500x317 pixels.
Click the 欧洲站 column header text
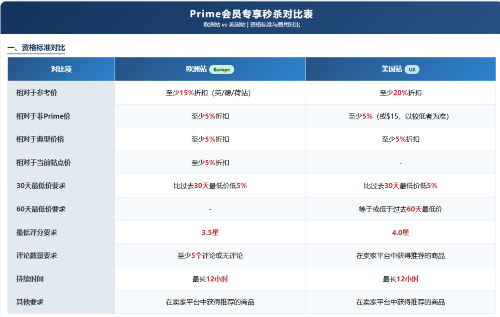tap(196, 69)
